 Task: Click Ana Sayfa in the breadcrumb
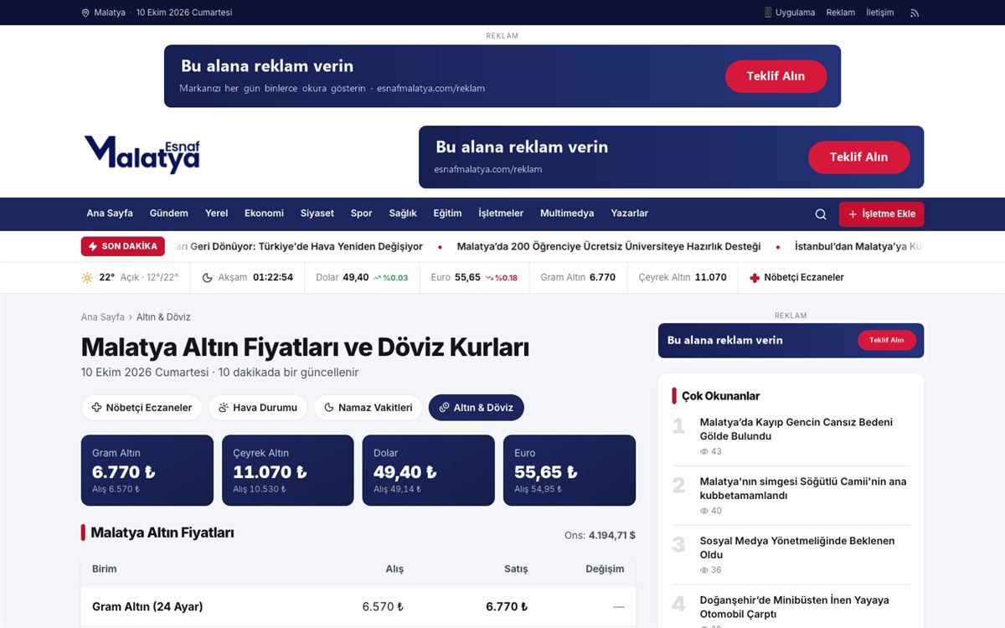(x=102, y=317)
